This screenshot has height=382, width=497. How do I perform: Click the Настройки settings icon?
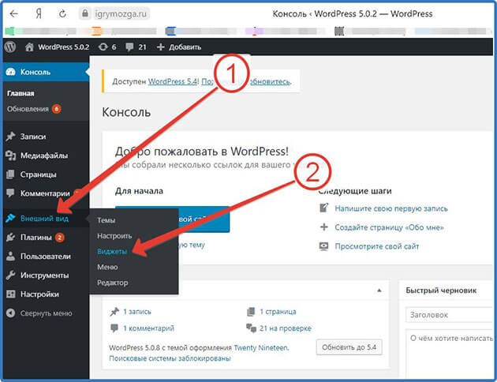tap(10, 294)
